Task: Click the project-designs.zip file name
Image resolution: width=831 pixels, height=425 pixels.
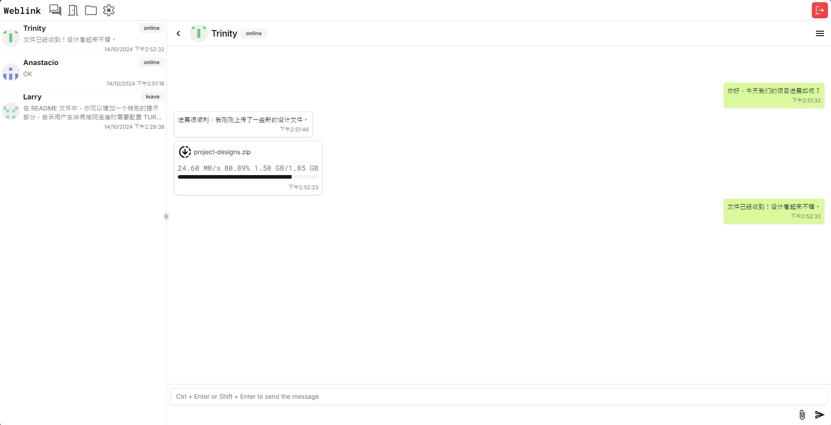Action: pyautogui.click(x=222, y=152)
